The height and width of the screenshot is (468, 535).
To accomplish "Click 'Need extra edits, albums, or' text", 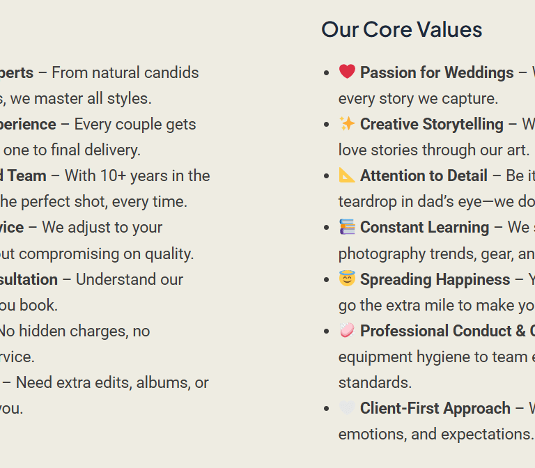I will [112, 383].
